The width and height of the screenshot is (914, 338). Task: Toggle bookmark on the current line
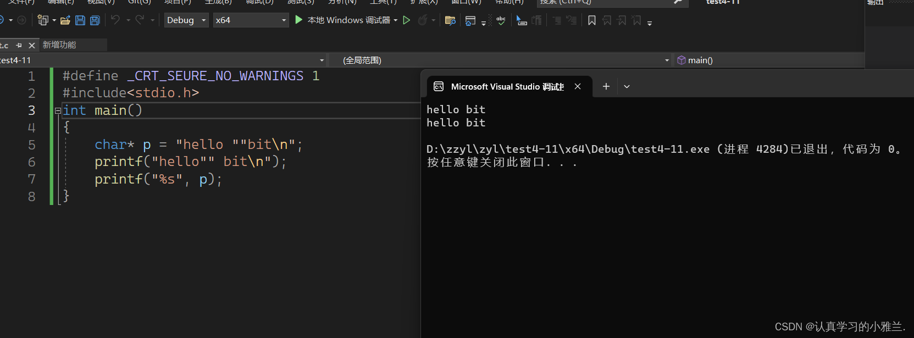(592, 20)
